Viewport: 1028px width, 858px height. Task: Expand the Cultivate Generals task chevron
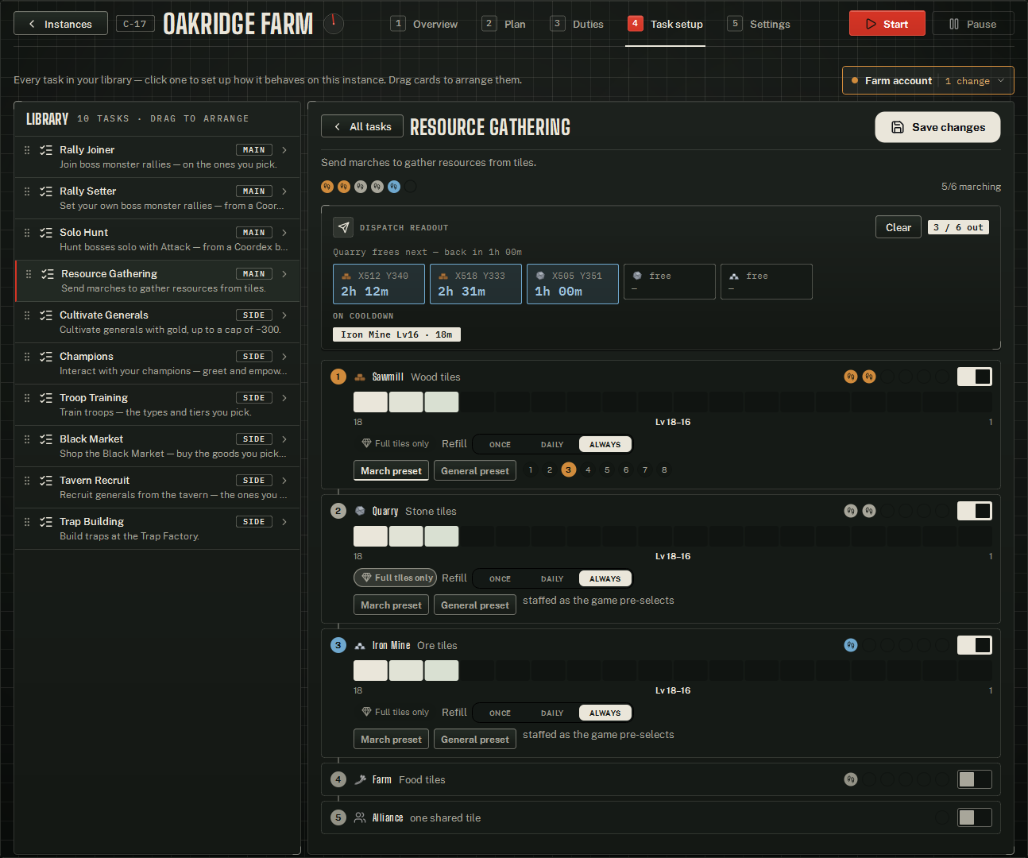pos(284,315)
